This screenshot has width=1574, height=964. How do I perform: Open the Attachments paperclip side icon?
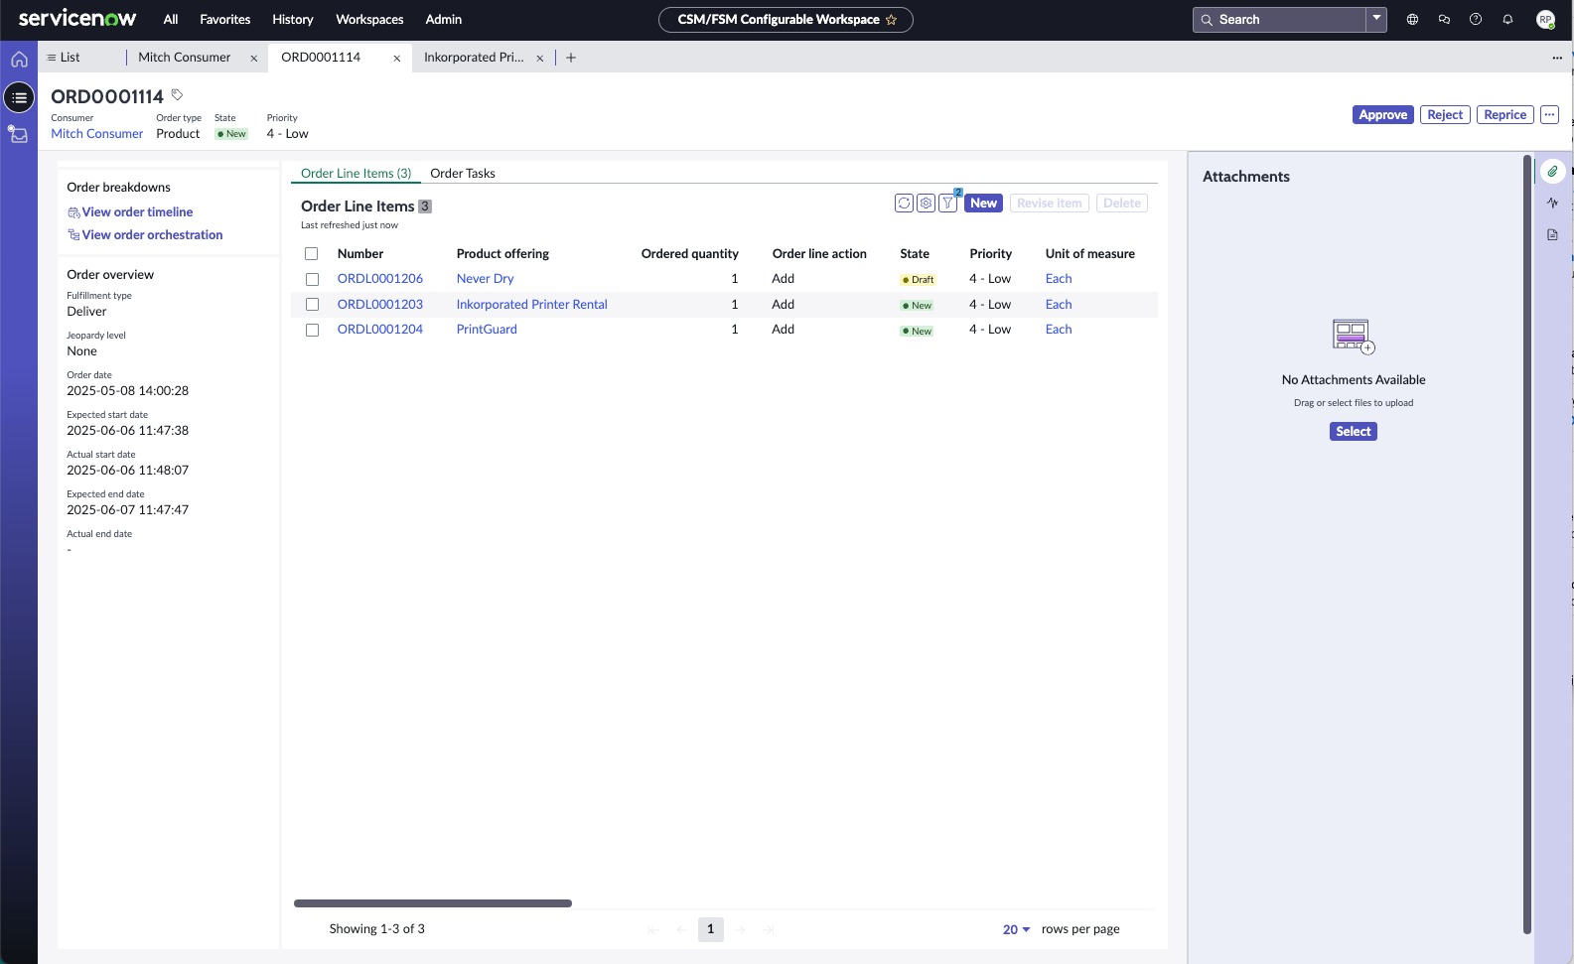coord(1552,171)
